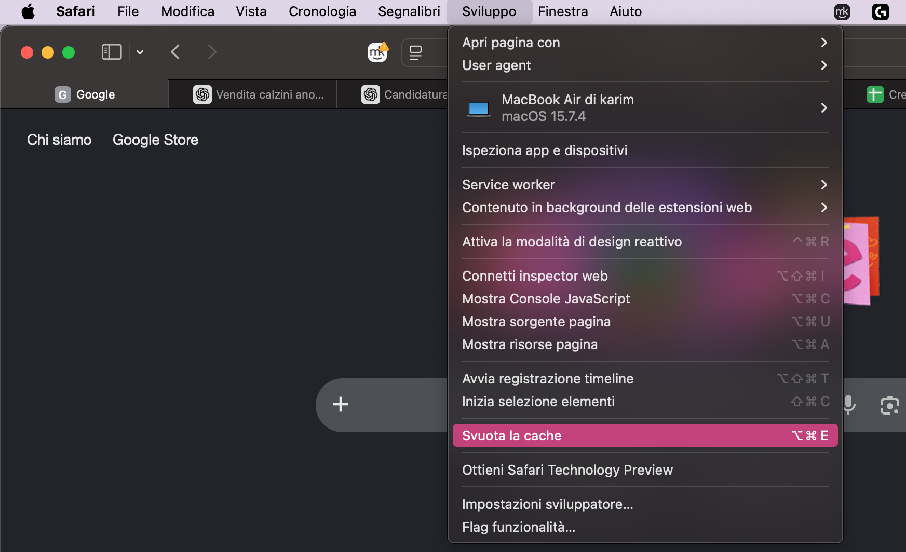
Task: Choose Mostra risorse pagina
Action: tap(645, 344)
